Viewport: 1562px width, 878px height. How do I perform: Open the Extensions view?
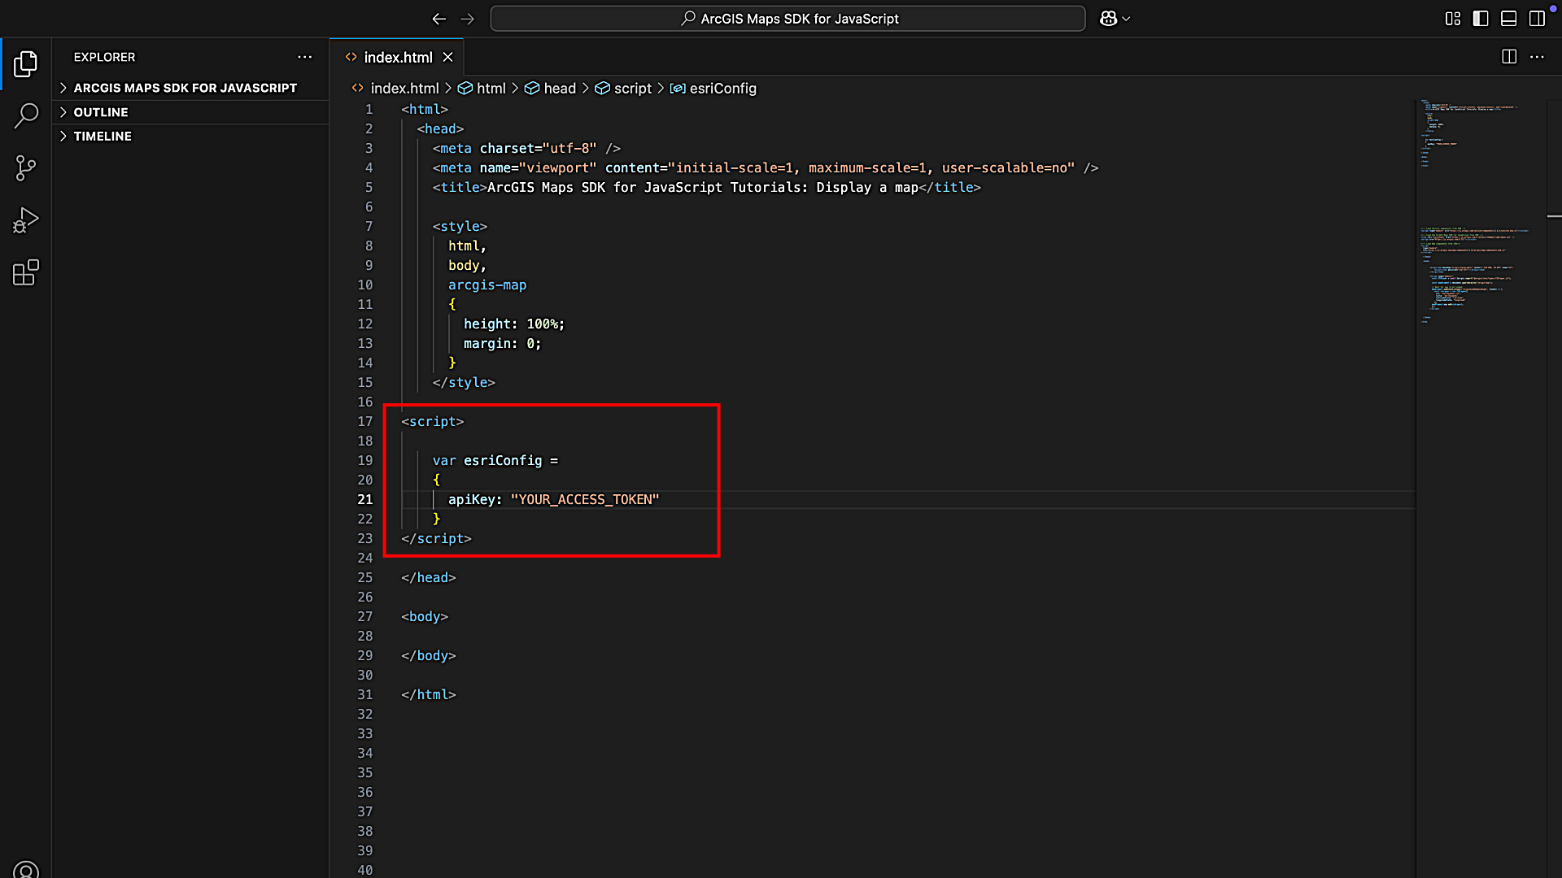tap(27, 272)
